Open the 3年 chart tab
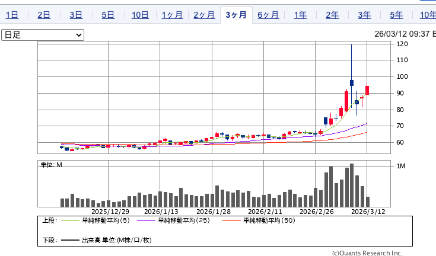The width and height of the screenshot is (436, 256). (364, 15)
